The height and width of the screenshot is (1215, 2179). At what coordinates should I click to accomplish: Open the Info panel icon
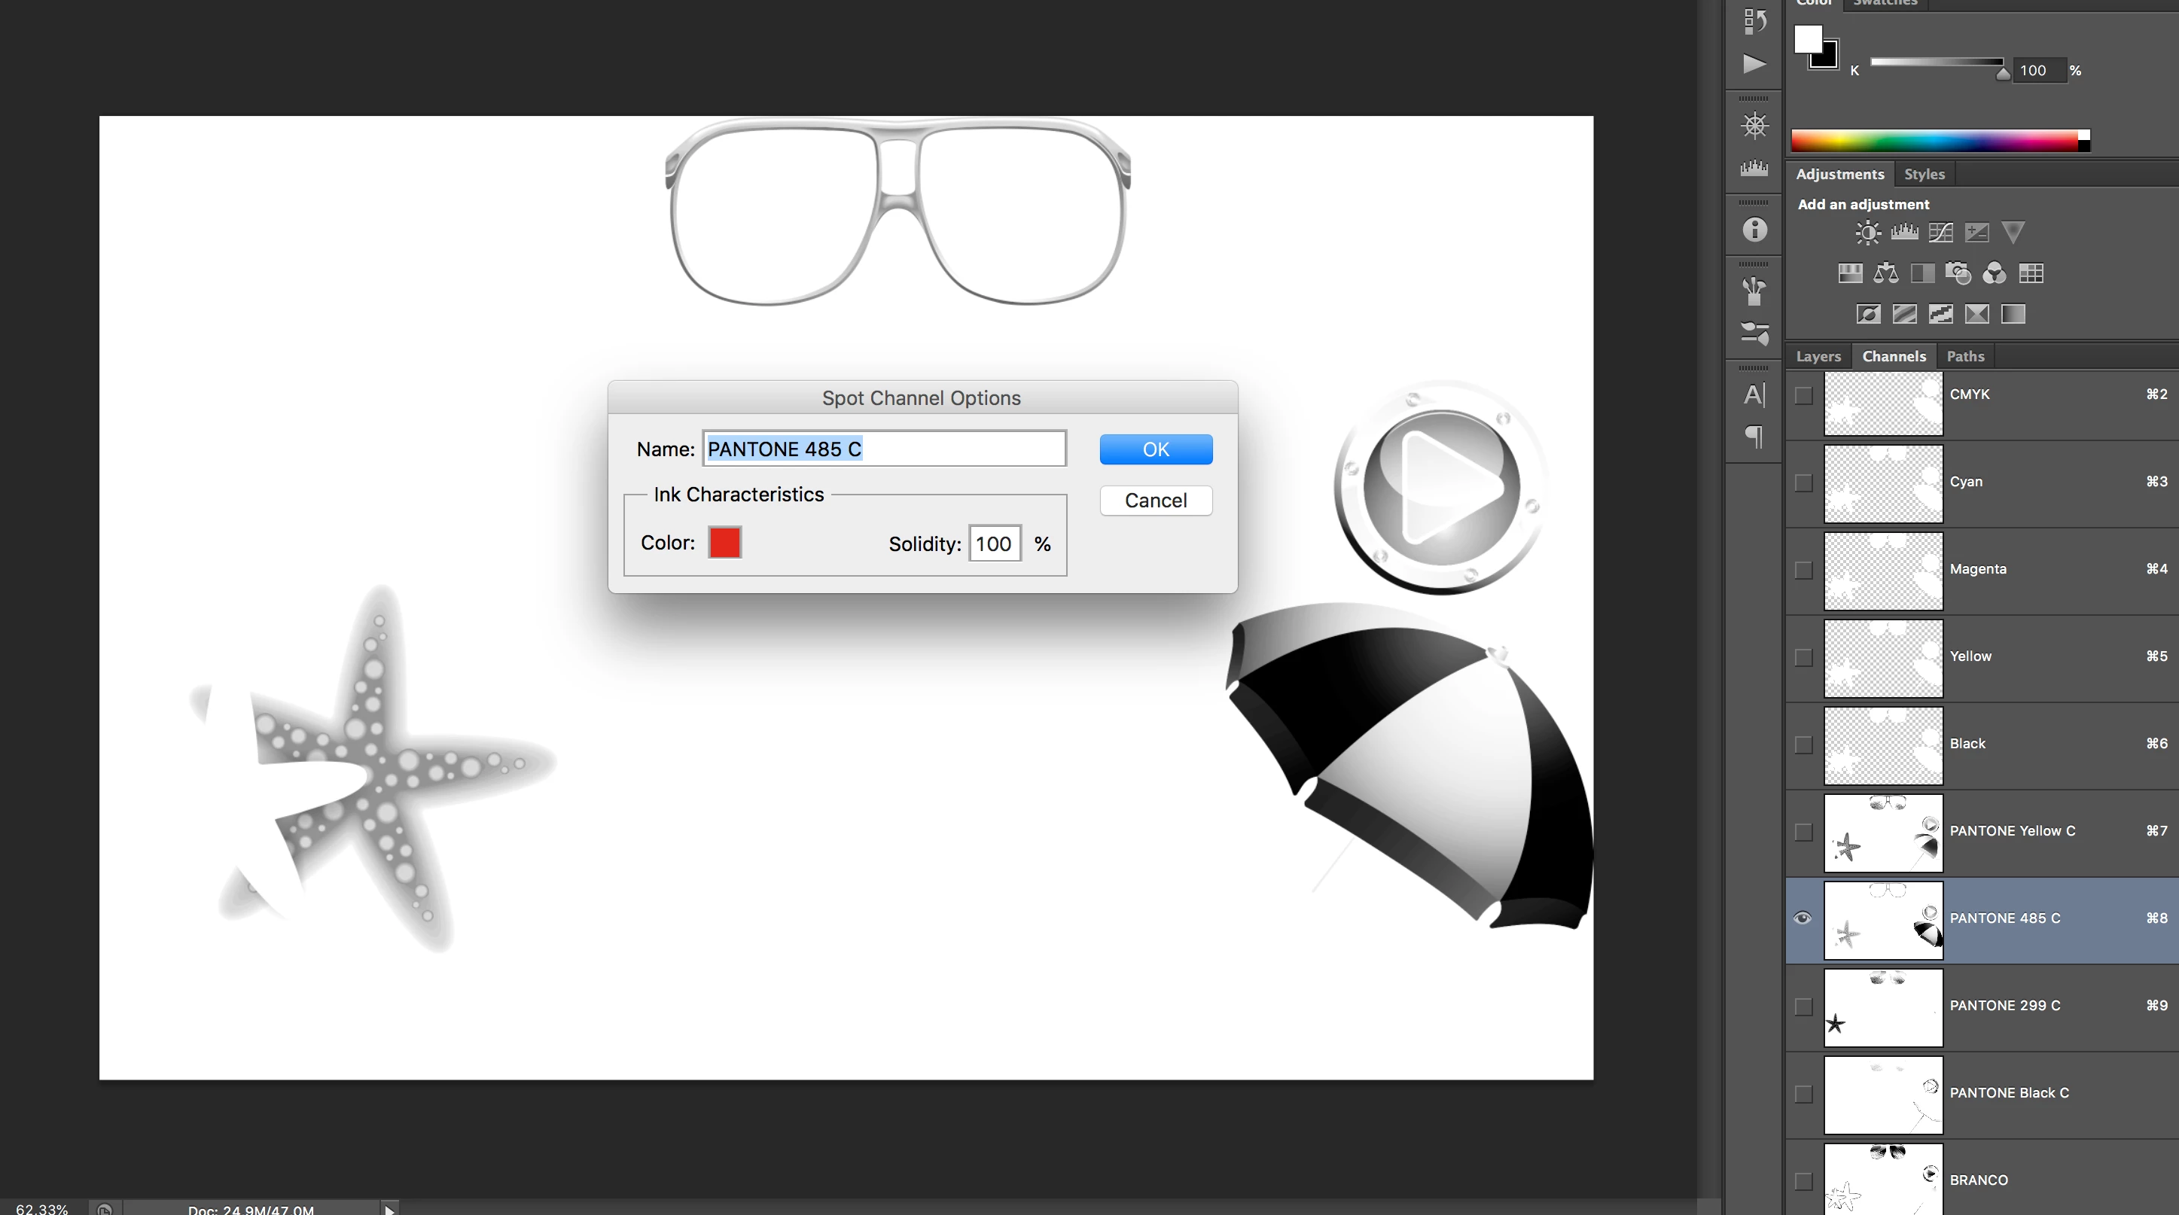coord(1754,230)
